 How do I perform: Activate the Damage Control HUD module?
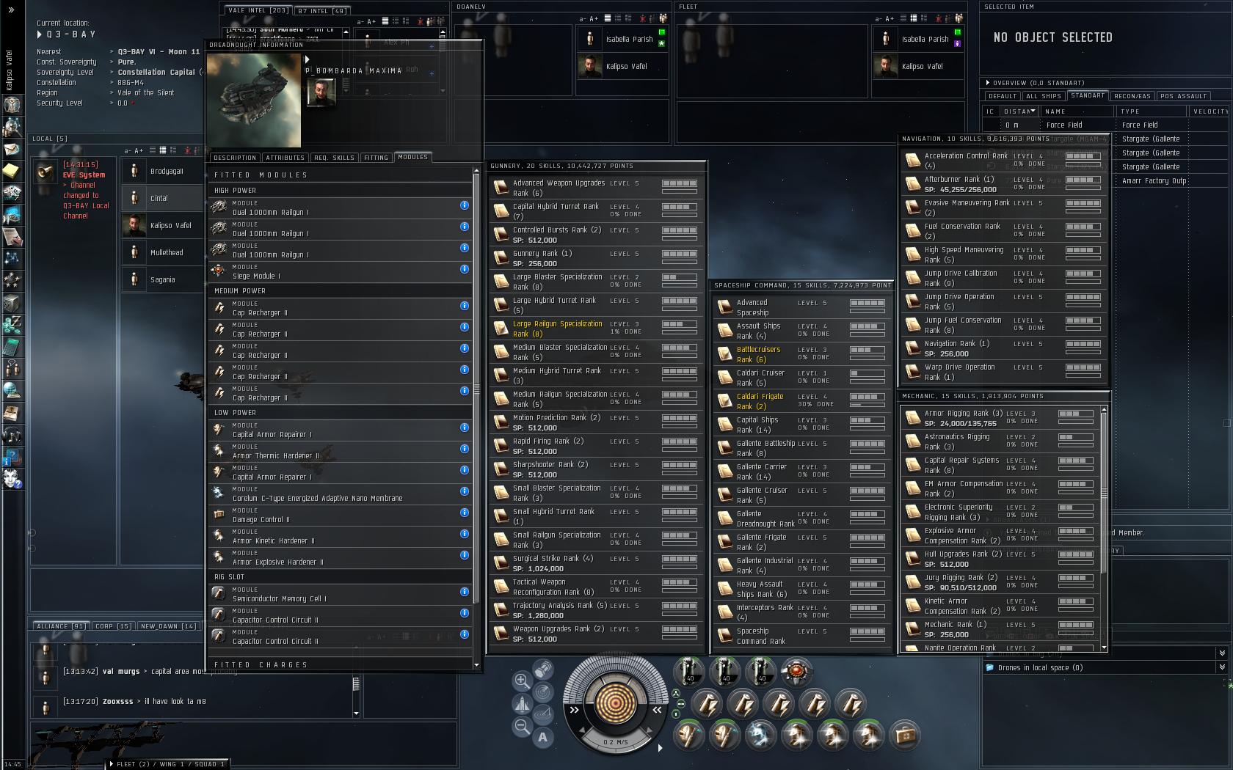tap(904, 735)
